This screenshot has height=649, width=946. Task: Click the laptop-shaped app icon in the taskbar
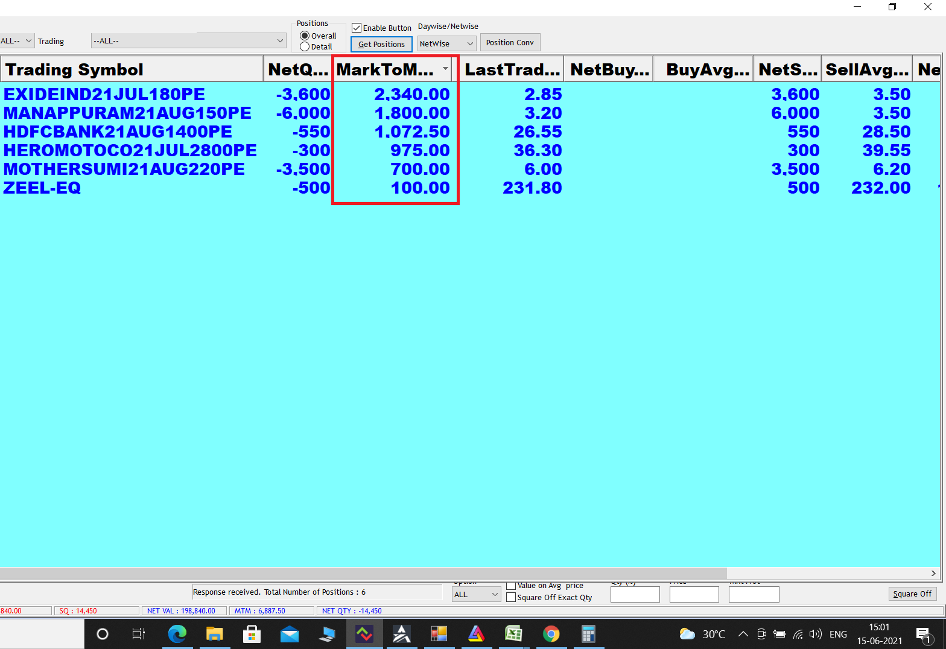pyautogui.click(x=327, y=634)
